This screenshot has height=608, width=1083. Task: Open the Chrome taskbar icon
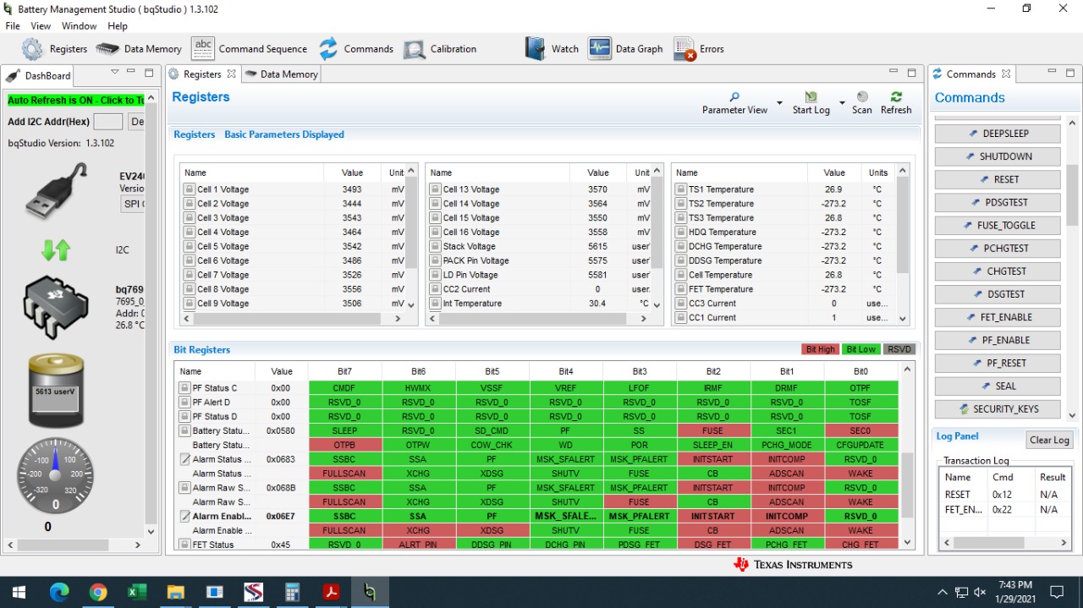point(98,592)
